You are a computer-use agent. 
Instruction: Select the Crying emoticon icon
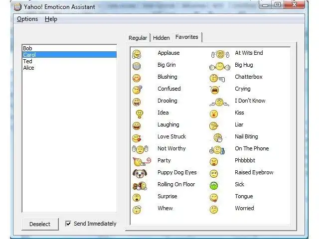[x=215, y=90]
